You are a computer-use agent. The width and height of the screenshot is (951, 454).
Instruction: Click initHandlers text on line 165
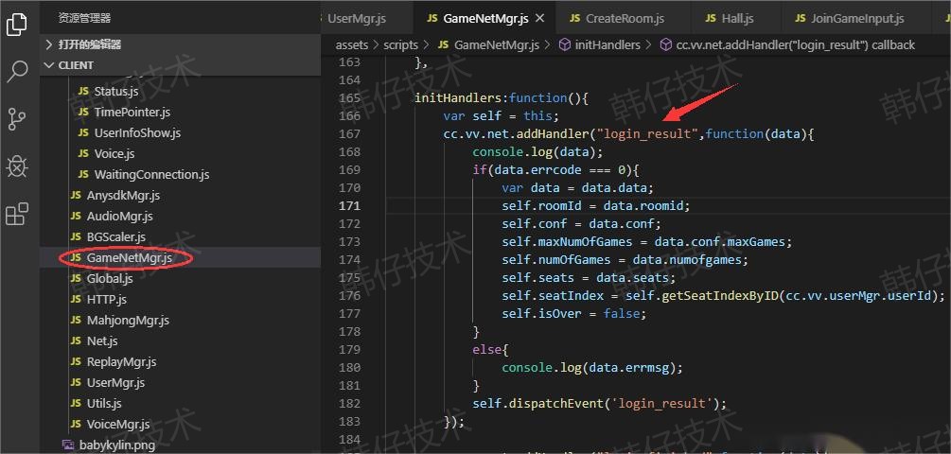click(460, 97)
